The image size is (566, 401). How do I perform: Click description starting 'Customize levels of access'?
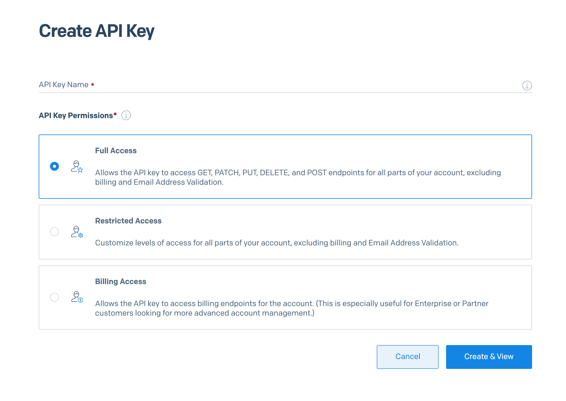(x=277, y=243)
